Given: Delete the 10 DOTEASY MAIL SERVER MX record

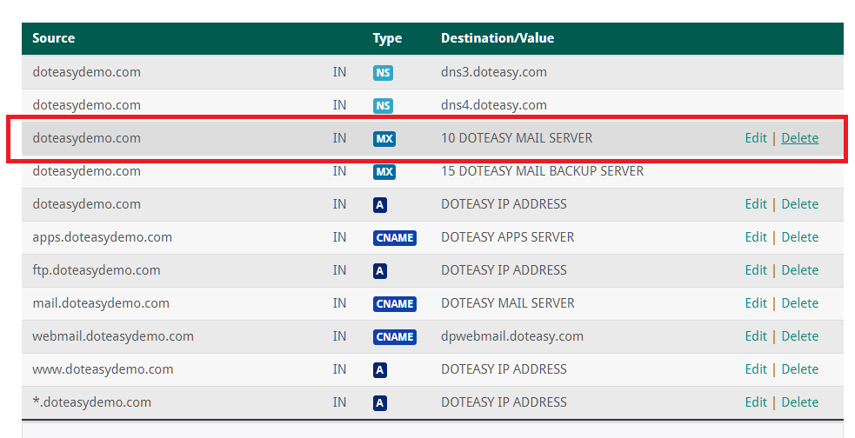Looking at the screenshot, I should (799, 138).
